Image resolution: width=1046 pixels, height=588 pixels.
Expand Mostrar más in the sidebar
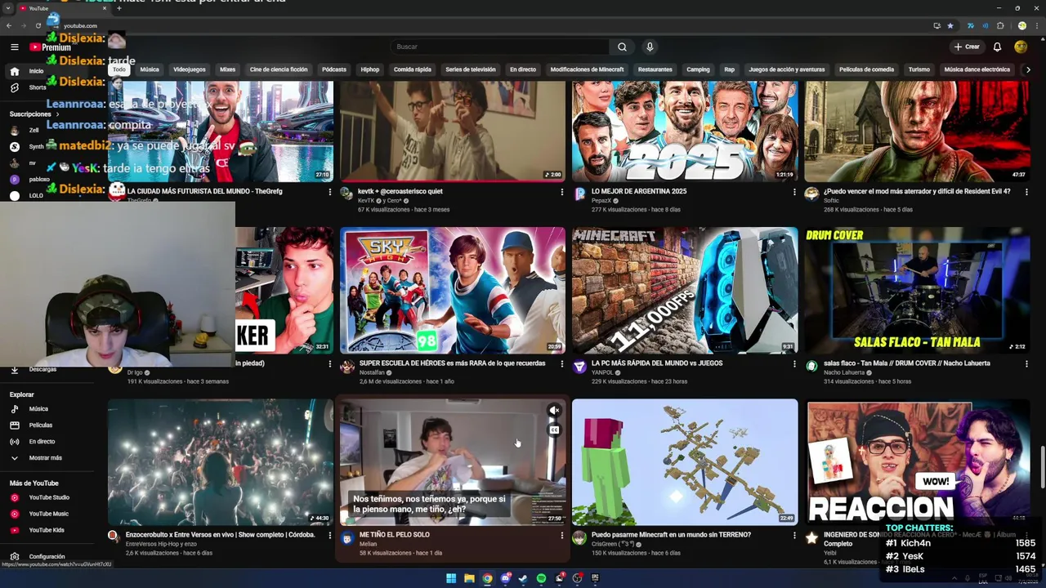pyautogui.click(x=45, y=458)
